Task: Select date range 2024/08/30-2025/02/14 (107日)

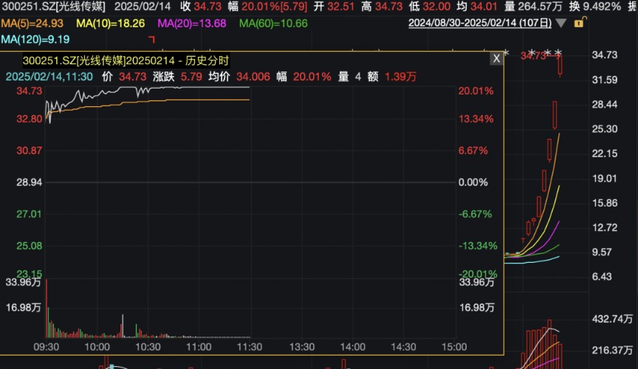Action: tap(480, 23)
